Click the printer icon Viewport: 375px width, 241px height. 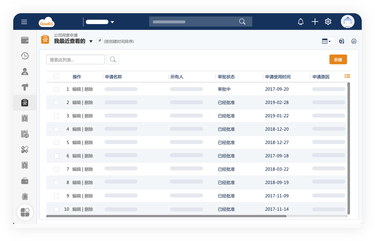354,41
